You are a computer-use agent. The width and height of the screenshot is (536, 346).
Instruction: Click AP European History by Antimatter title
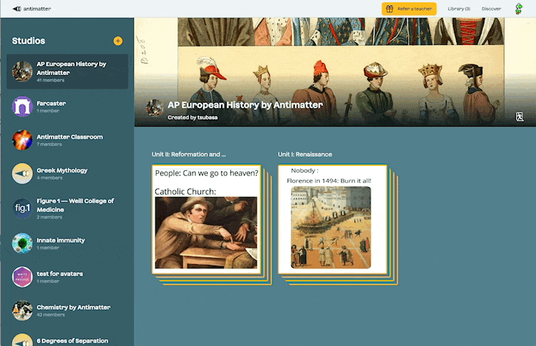[245, 105]
